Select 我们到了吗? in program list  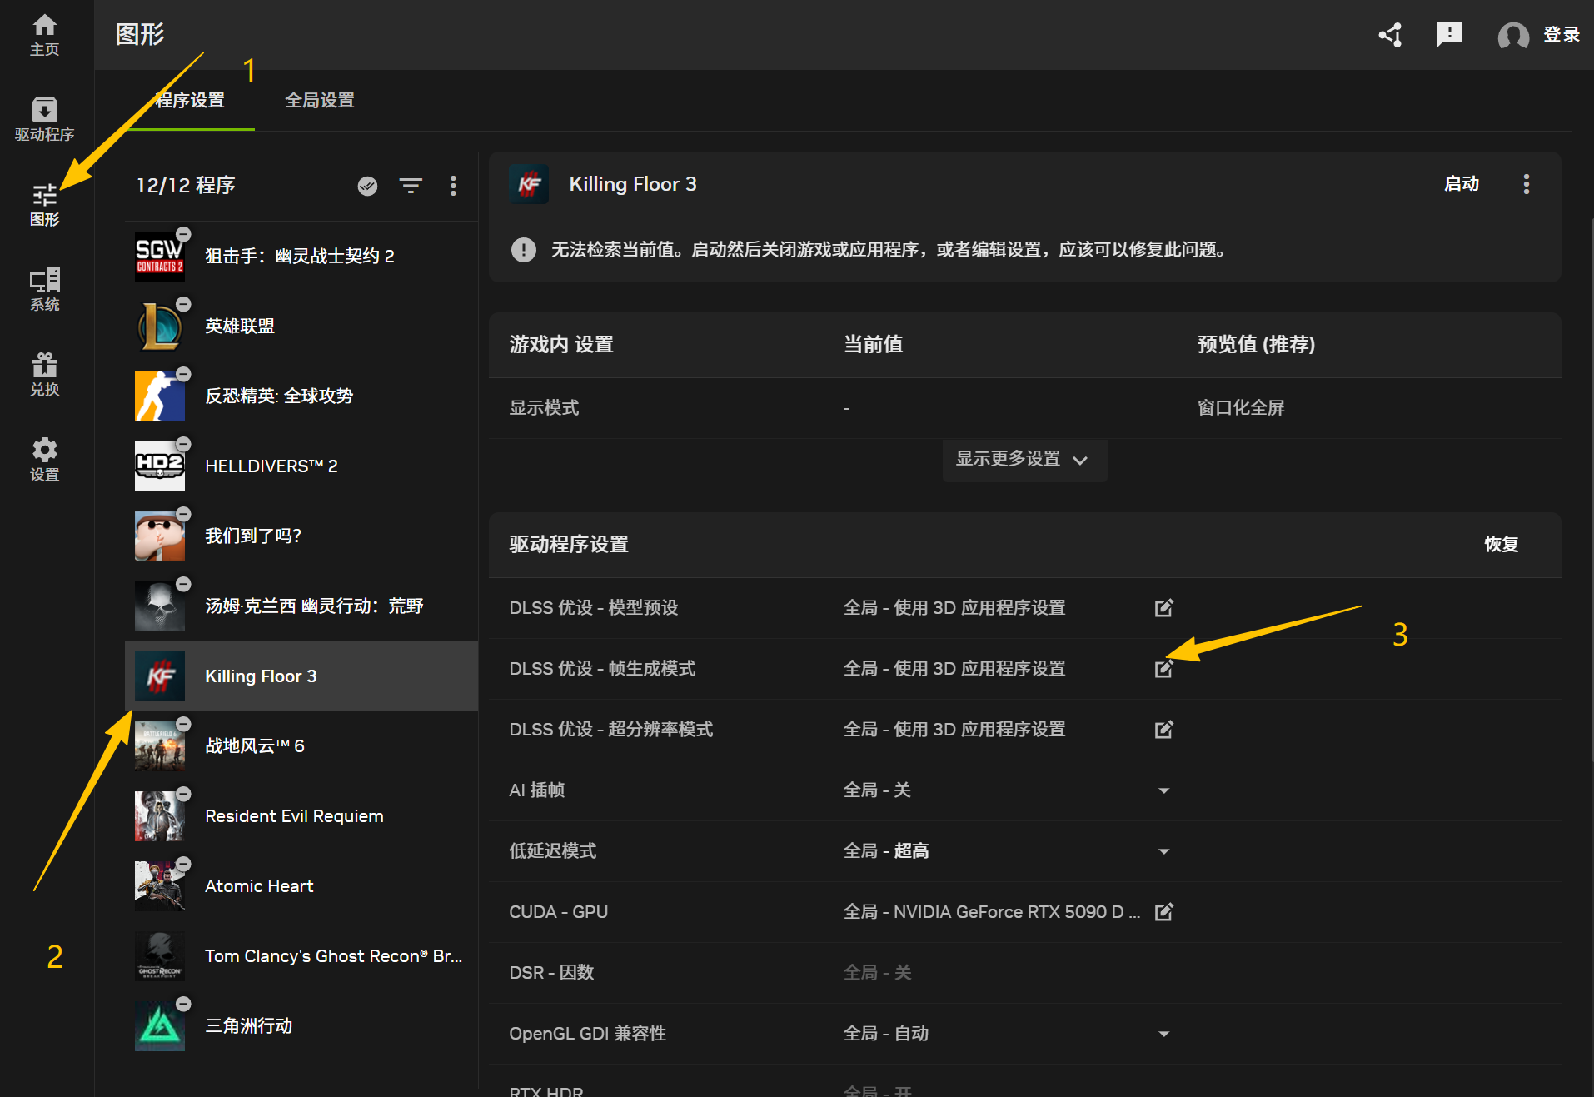(x=301, y=536)
